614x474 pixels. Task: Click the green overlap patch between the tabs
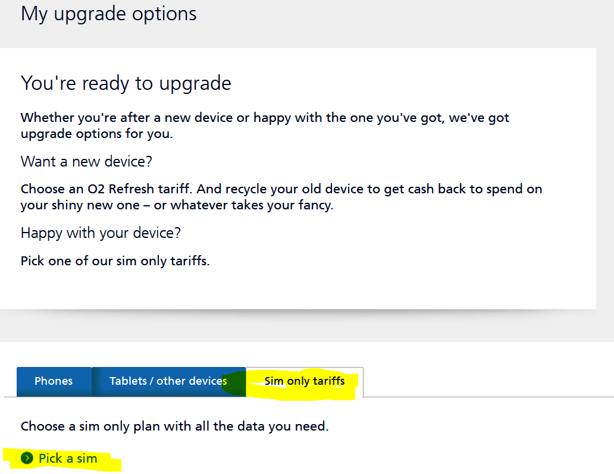pos(236,384)
